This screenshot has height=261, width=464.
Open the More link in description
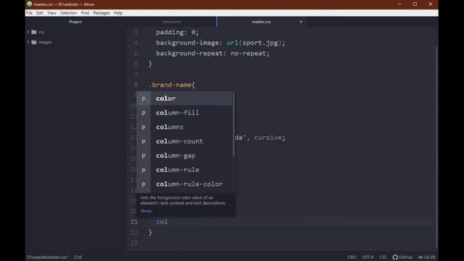(x=146, y=211)
